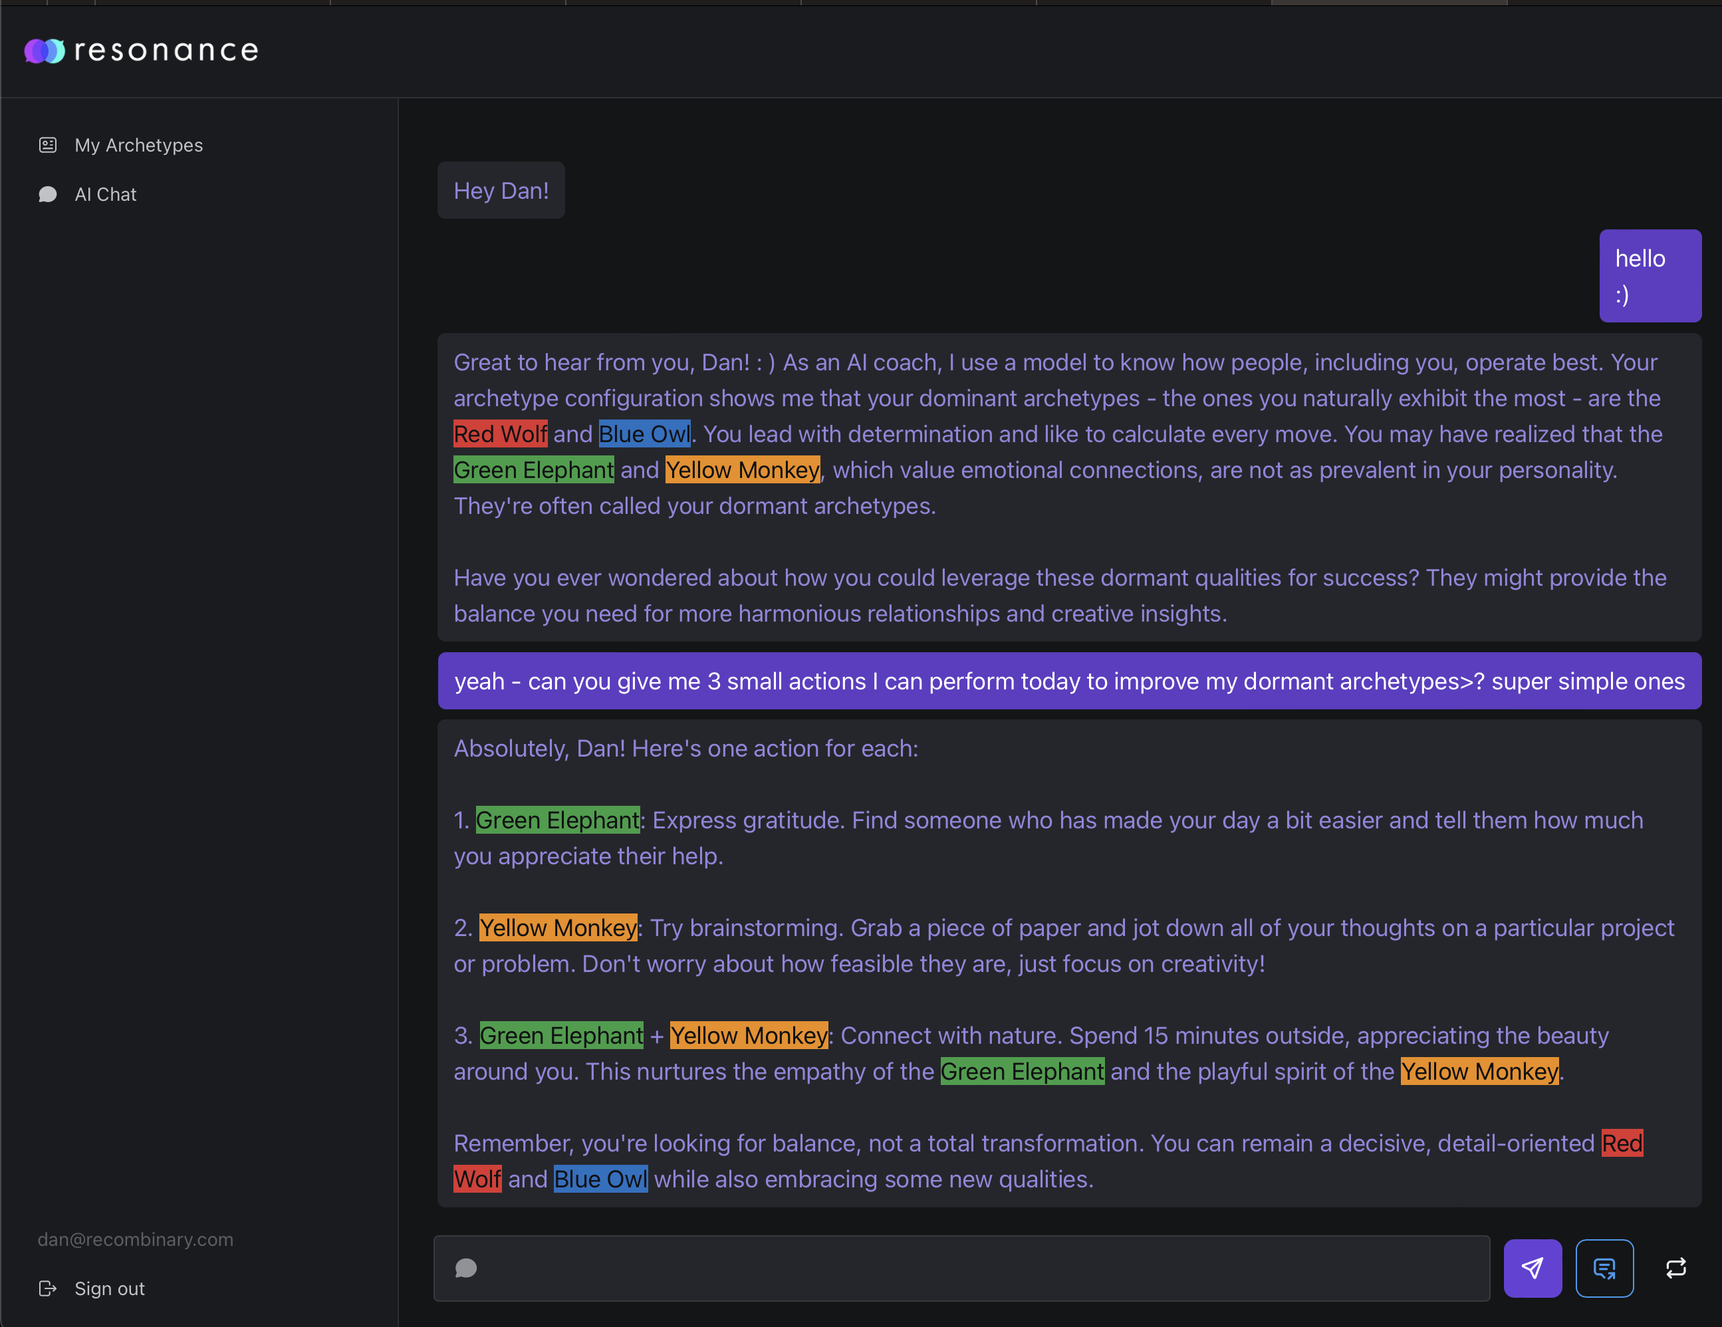
Task: Select the 'hello :)' message bubble
Action: click(x=1650, y=276)
